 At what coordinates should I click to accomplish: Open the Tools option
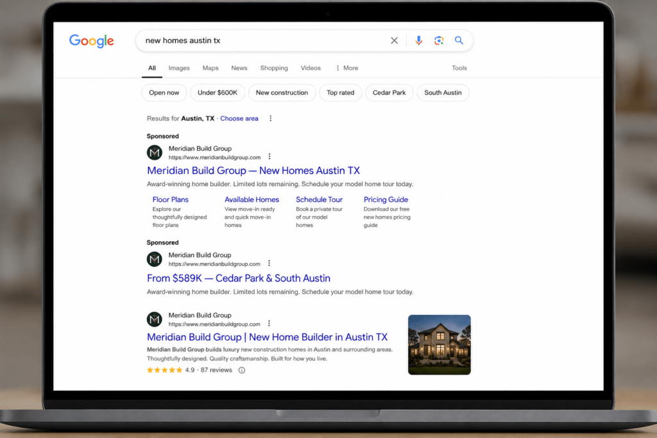459,68
